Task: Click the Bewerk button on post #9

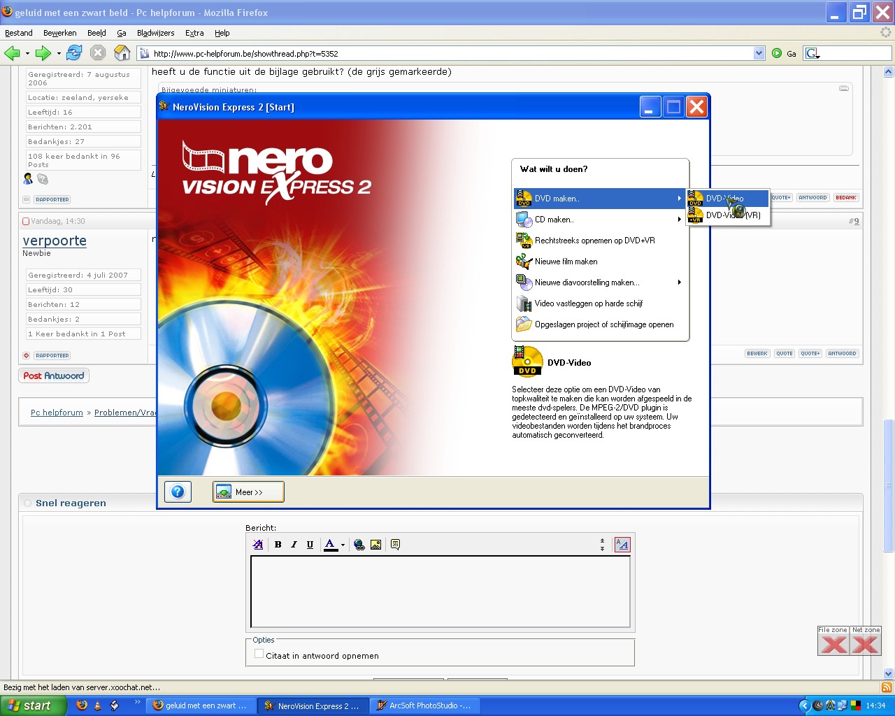Action: coord(757,354)
